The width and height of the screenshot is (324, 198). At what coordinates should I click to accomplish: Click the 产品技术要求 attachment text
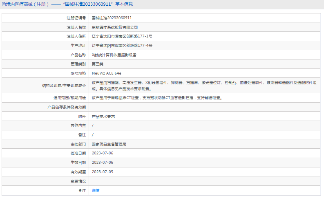(103, 117)
